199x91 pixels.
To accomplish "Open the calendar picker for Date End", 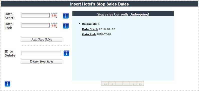I will [54, 25].
